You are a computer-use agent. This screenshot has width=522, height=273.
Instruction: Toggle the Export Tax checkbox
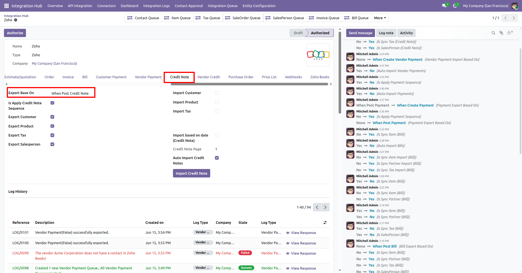point(52,135)
